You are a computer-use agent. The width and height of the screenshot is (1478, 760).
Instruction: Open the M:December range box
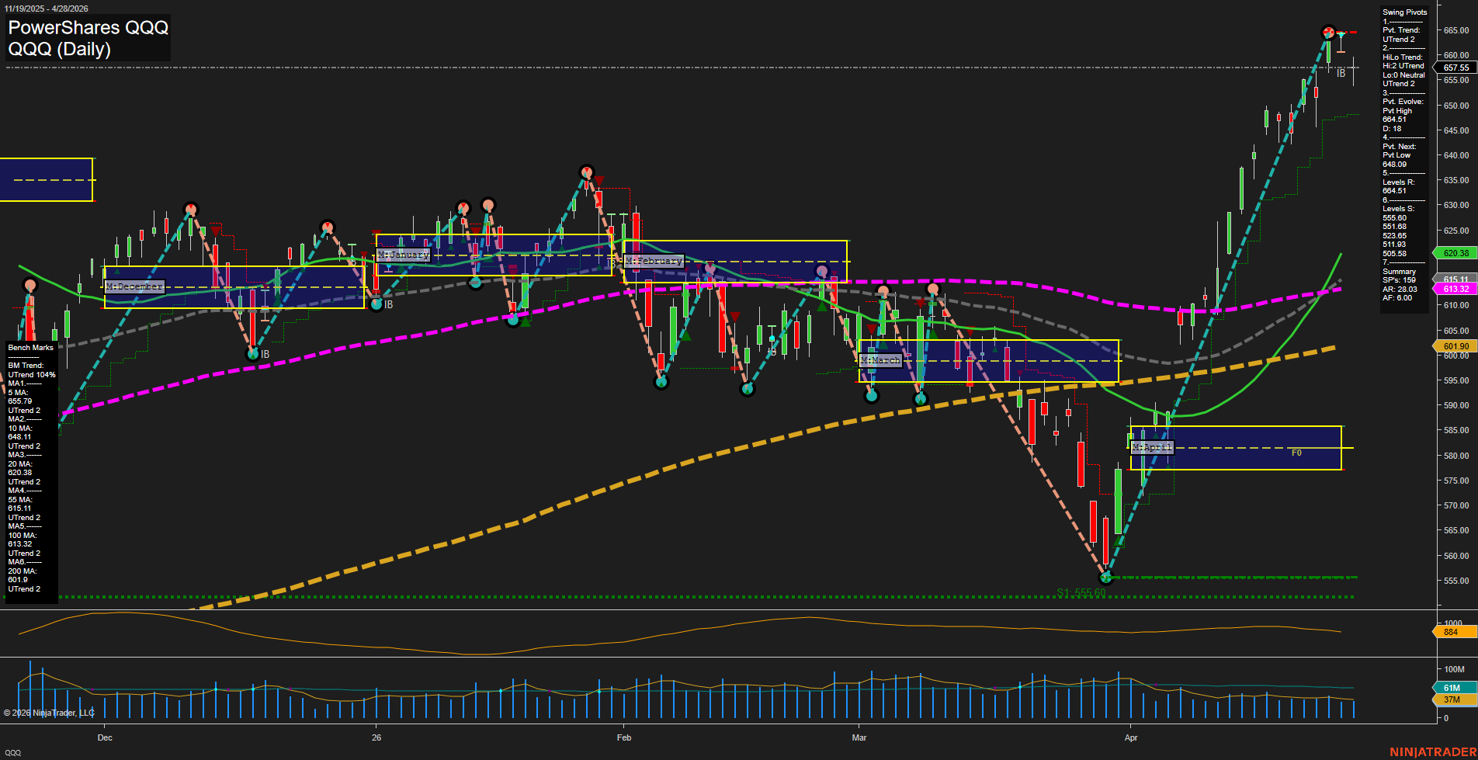[134, 286]
